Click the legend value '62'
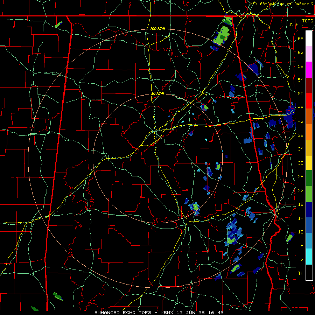315x315 pixels. (301, 52)
